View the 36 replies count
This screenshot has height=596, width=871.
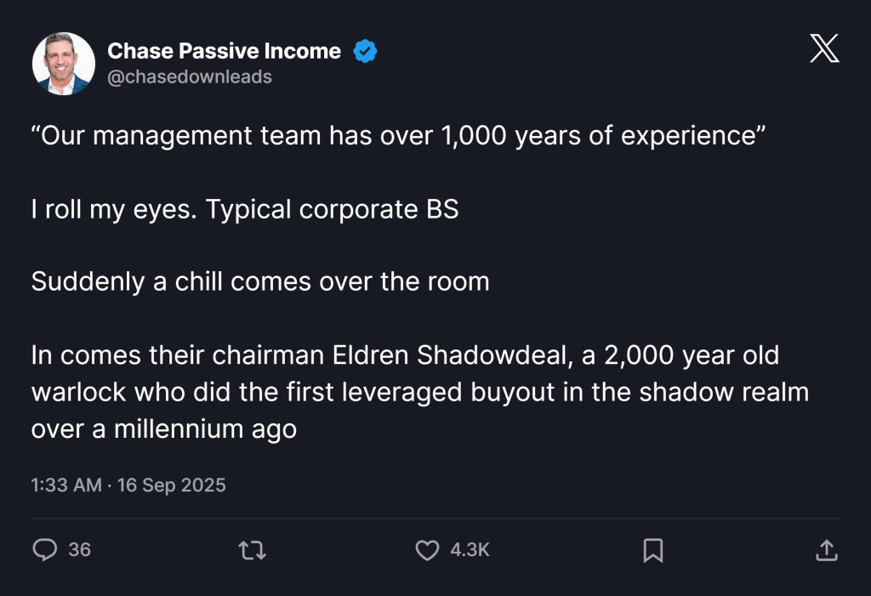click(79, 550)
